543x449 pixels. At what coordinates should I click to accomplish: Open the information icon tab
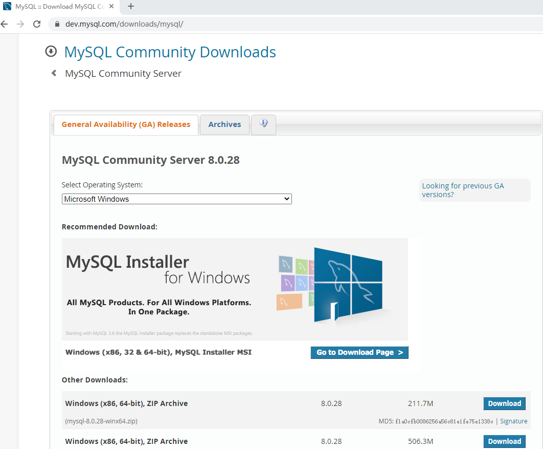click(263, 124)
